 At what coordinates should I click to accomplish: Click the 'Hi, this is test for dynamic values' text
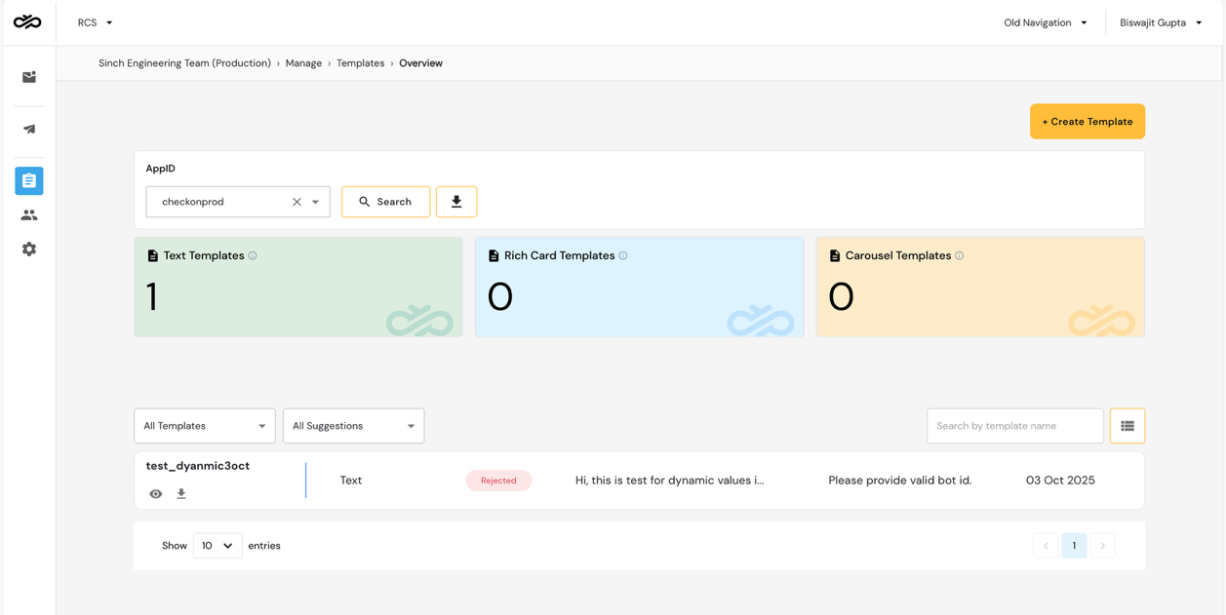click(x=670, y=480)
